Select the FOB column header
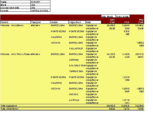This screenshot has height=113, width=153. click(127, 22)
